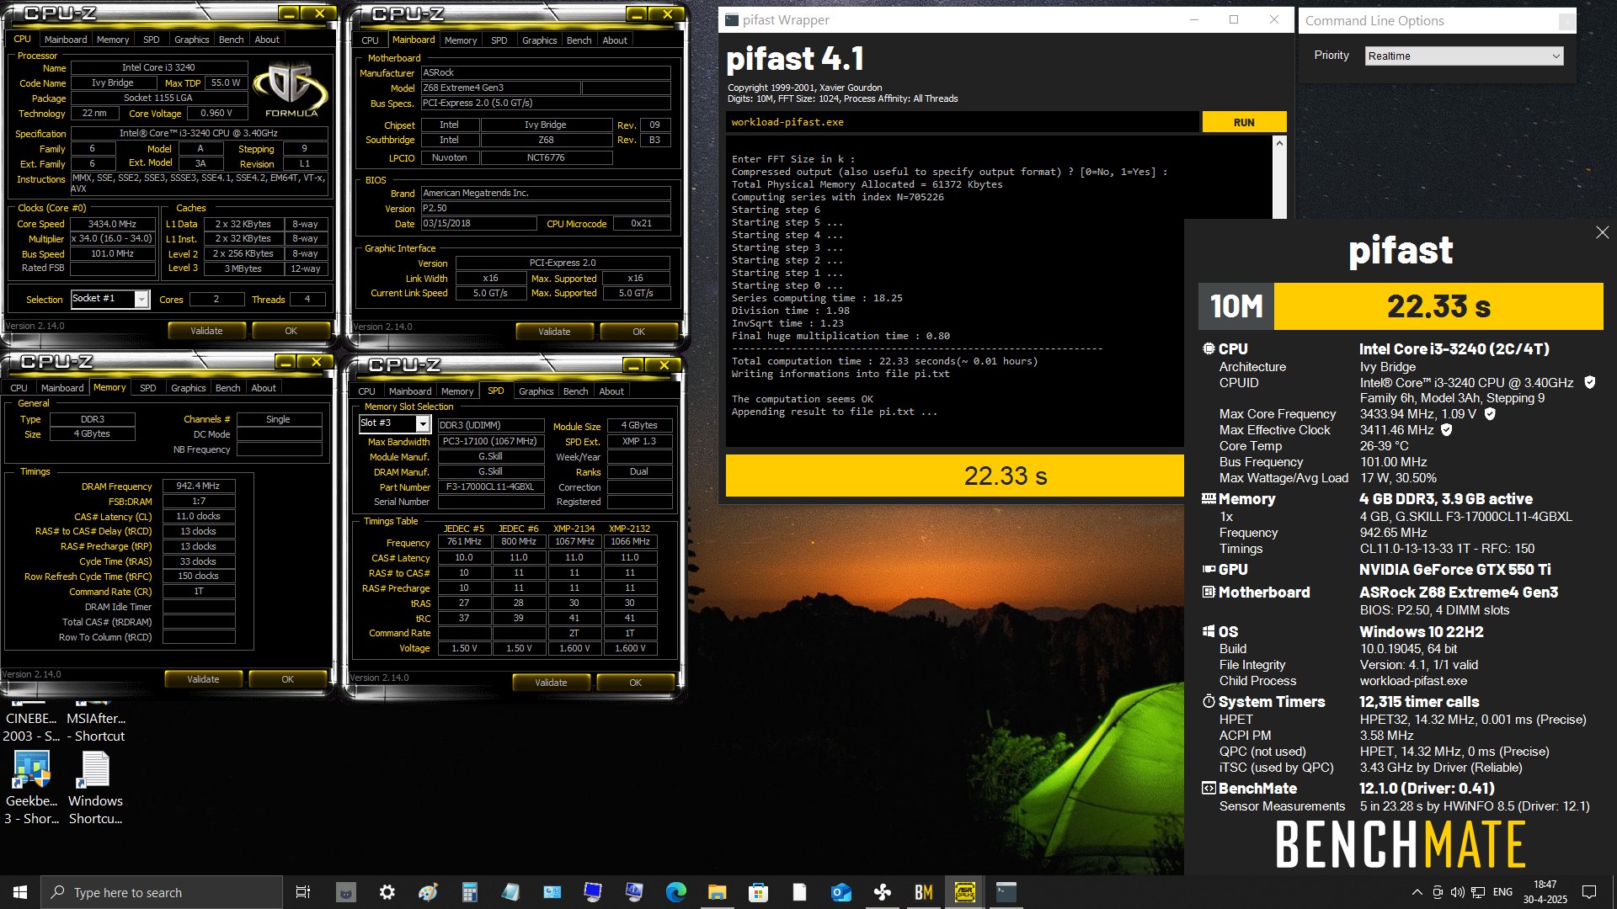Click the ENG language indicator in the tray

click(x=1502, y=892)
